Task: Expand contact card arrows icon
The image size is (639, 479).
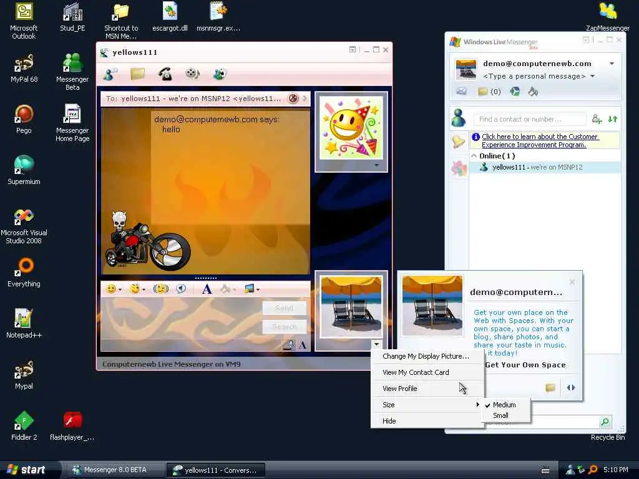Action: (571, 388)
